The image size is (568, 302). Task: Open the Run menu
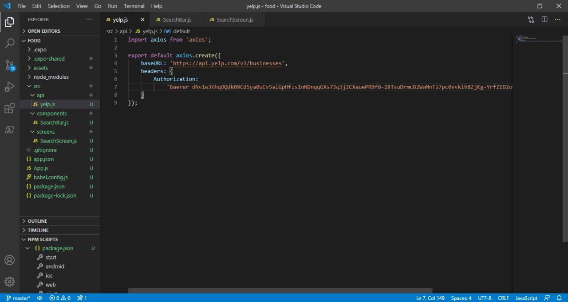tap(112, 6)
